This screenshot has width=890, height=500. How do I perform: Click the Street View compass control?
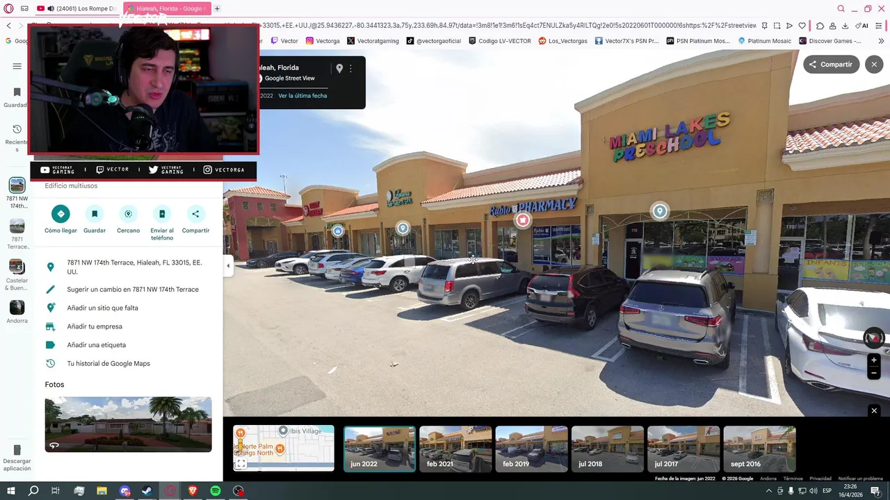(874, 338)
